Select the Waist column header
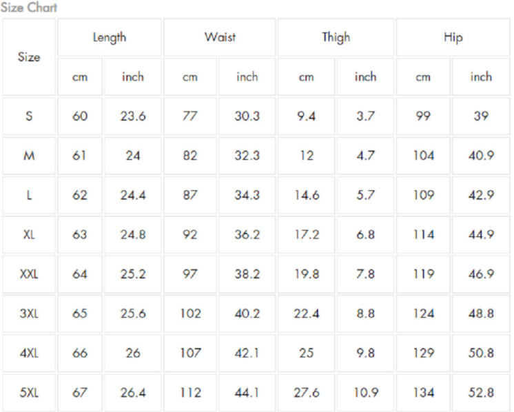Image resolution: width=514 pixels, height=412 pixels. tap(219, 37)
